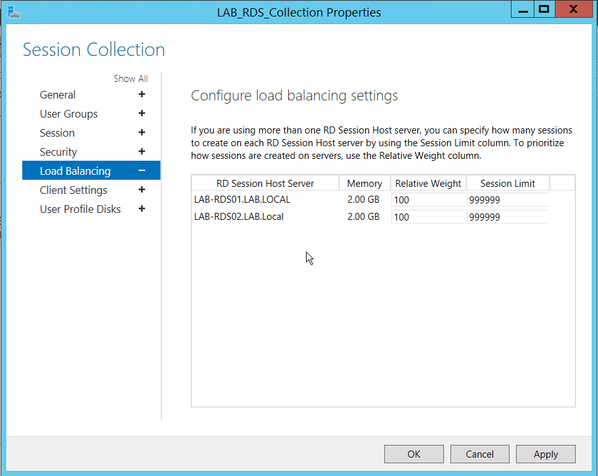Viewport: 598px width, 476px height.
Task: Expand the User Profile Disks plus icon
Action: click(141, 209)
